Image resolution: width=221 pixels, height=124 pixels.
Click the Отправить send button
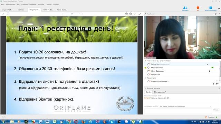click(216, 110)
